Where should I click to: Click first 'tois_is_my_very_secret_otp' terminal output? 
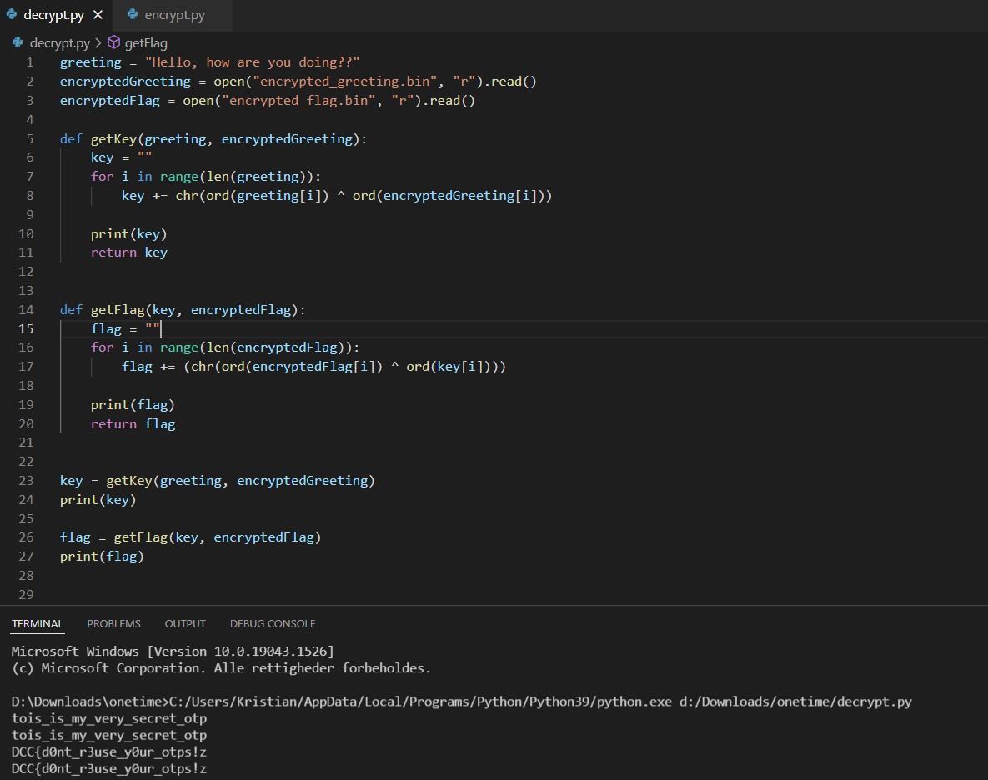click(x=109, y=718)
